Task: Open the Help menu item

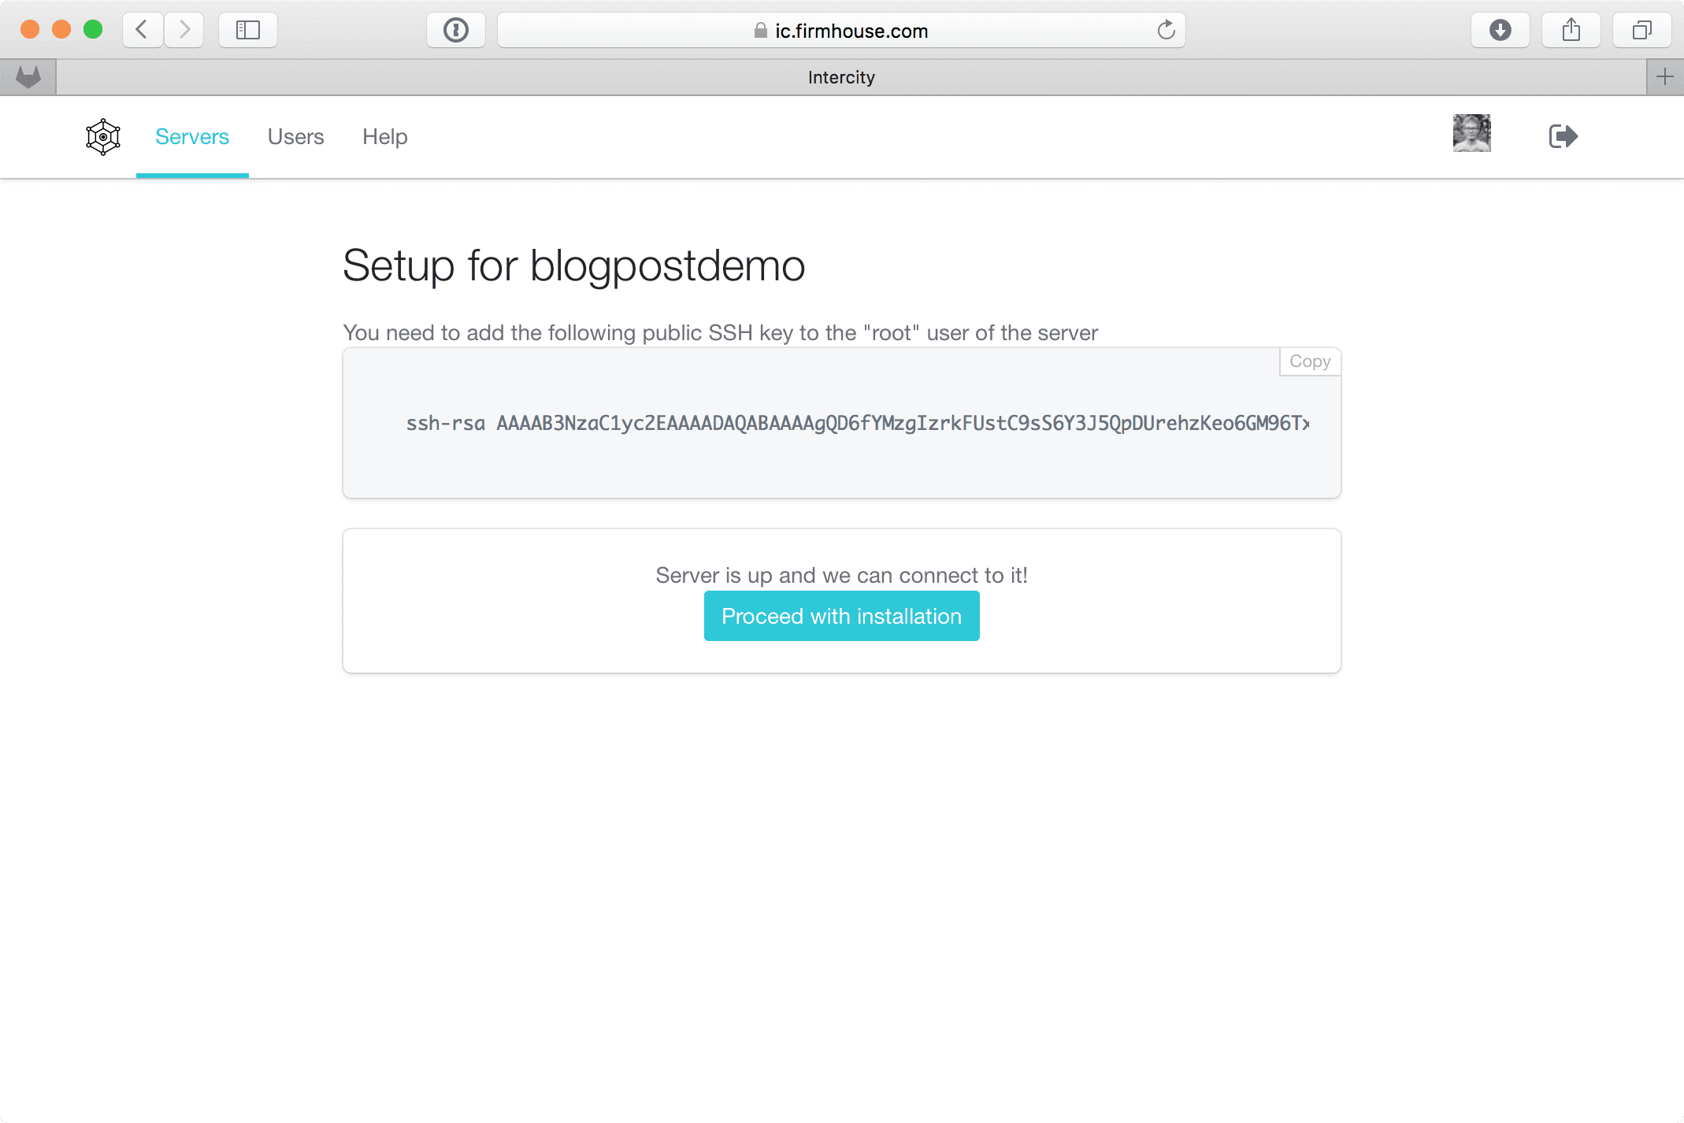Action: [x=384, y=137]
